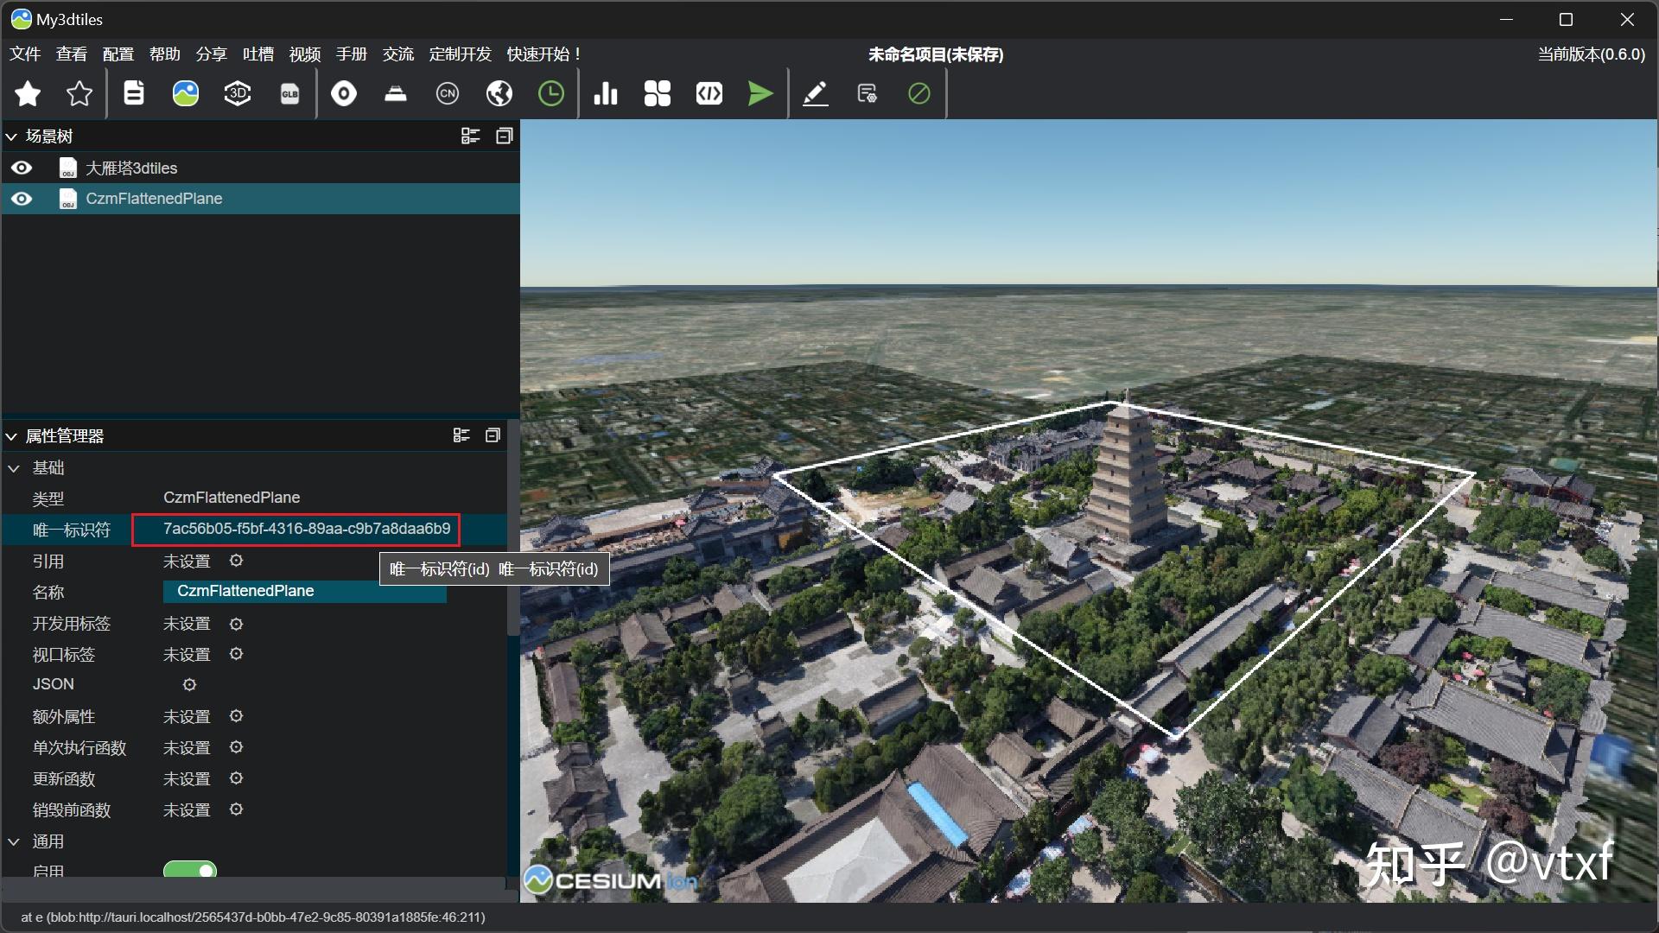Open the 定制开发 menu
The image size is (1659, 933).
pyautogui.click(x=461, y=54)
